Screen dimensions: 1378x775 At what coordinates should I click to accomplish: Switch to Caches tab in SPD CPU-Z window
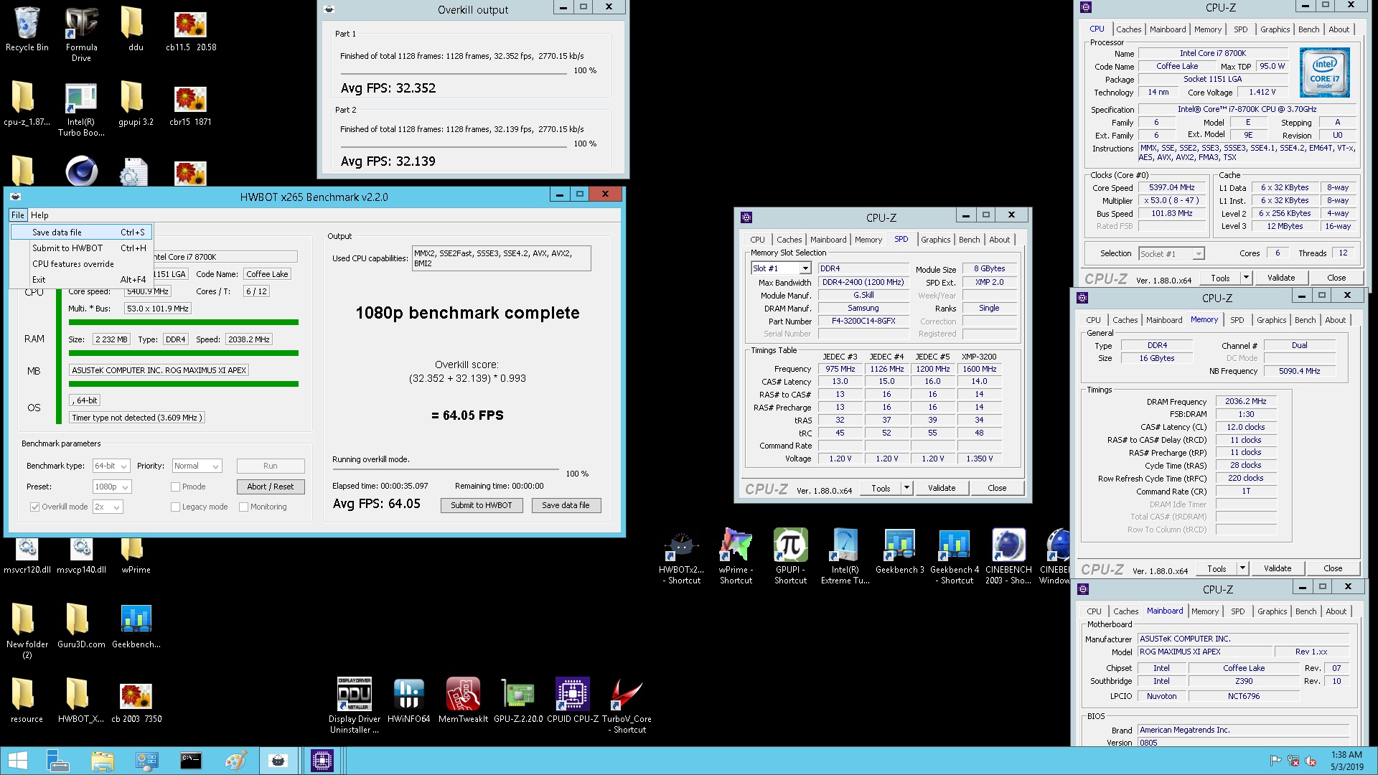coord(789,240)
